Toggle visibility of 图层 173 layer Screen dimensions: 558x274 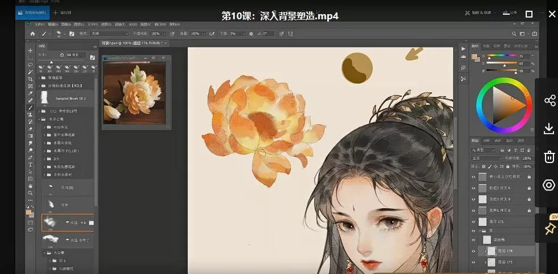[x=474, y=262]
